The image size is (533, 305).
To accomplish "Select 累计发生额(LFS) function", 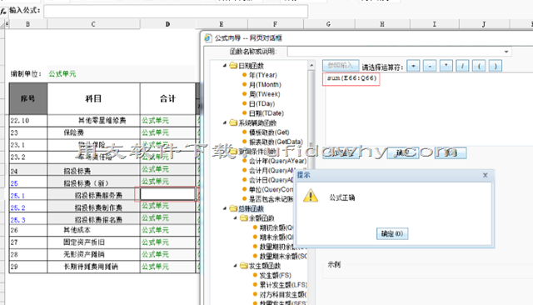I will (x=283, y=285).
